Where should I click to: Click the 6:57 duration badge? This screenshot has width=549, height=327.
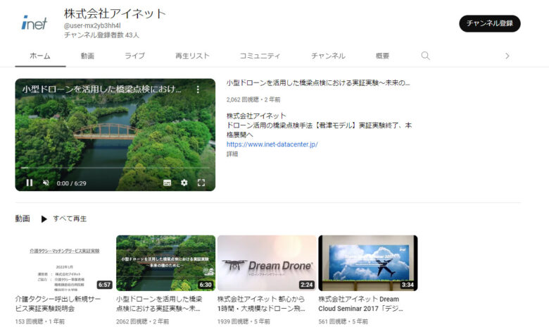[x=104, y=285]
